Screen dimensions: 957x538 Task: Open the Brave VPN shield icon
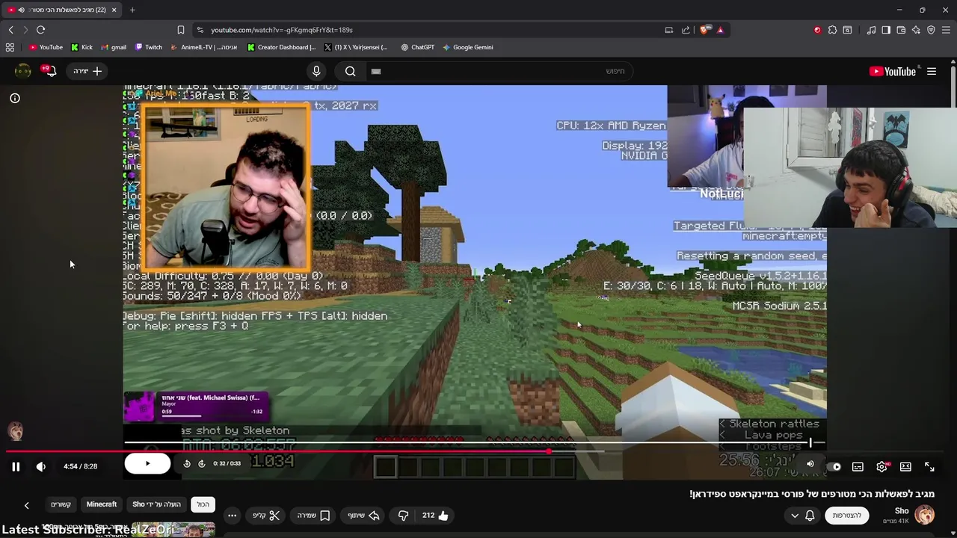[931, 30]
